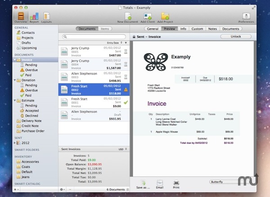Expand the 2012 sent folder
The image size is (270, 197).
tap(15, 143)
